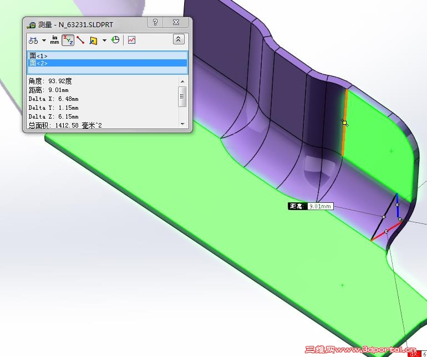Click the create sensor icon
Screen dimensions: 427x357
pos(131,40)
